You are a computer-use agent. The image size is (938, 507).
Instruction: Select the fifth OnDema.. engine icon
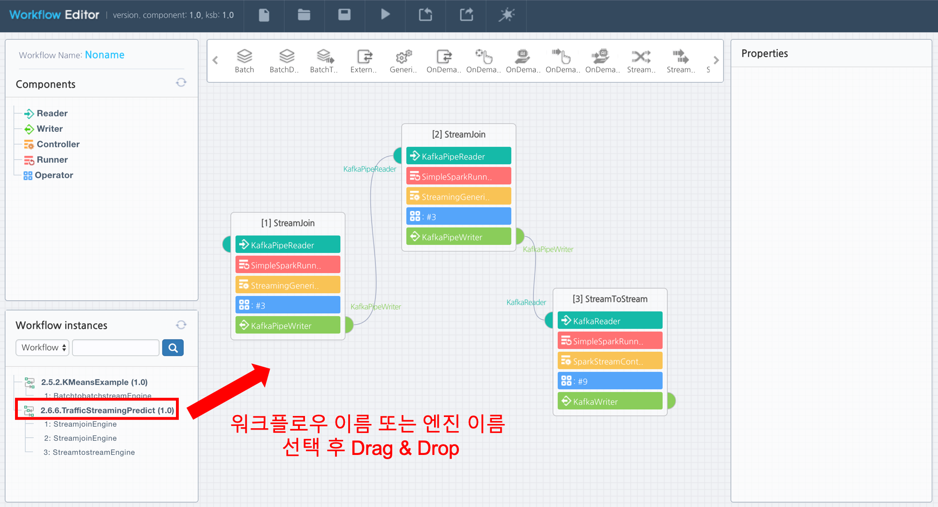click(602, 61)
